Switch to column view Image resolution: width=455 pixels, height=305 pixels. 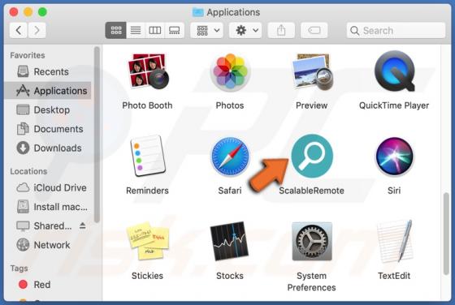[x=155, y=30]
